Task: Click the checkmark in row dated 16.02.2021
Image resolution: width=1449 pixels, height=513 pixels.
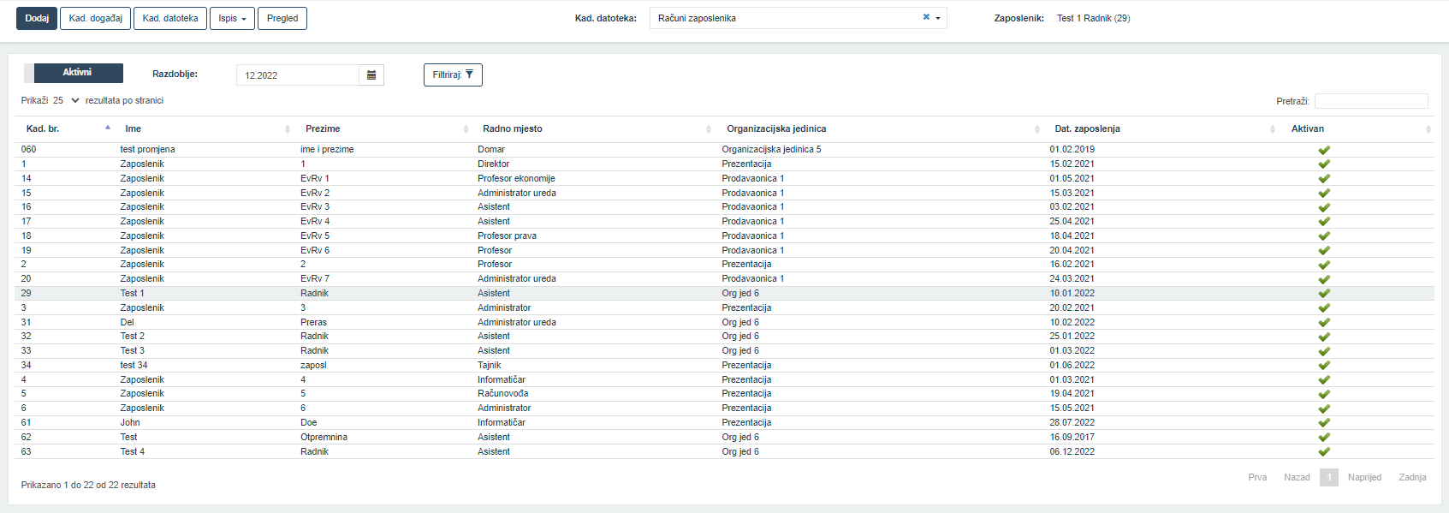Action: click(1324, 265)
